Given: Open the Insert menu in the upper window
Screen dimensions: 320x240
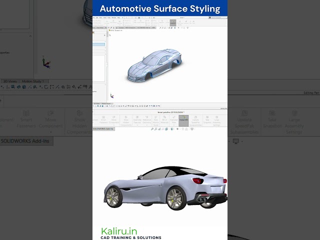Looking at the screenshot, I should pos(104,17).
